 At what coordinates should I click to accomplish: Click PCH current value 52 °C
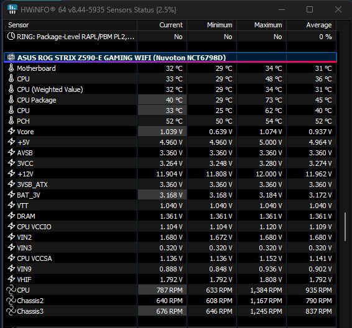tap(174, 121)
